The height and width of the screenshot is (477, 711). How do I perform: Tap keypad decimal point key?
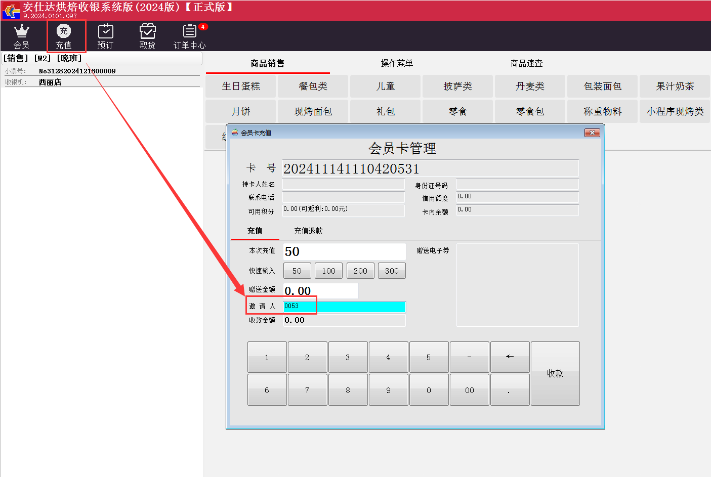pyautogui.click(x=510, y=390)
